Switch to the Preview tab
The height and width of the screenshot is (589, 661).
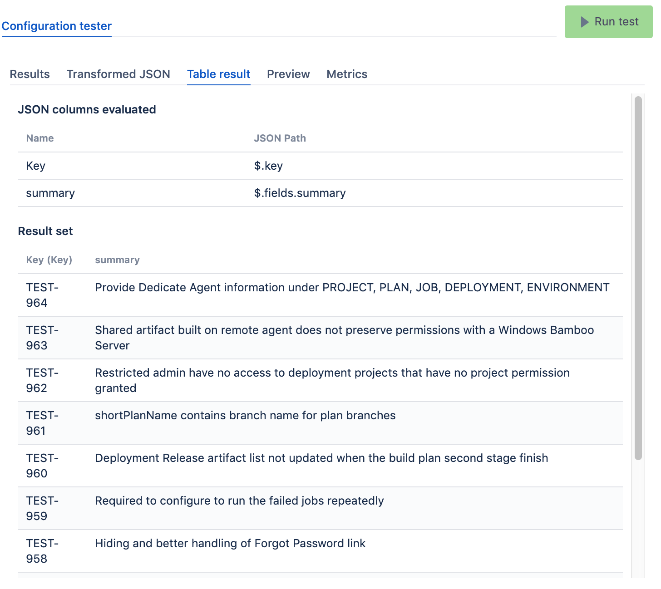pyautogui.click(x=288, y=74)
